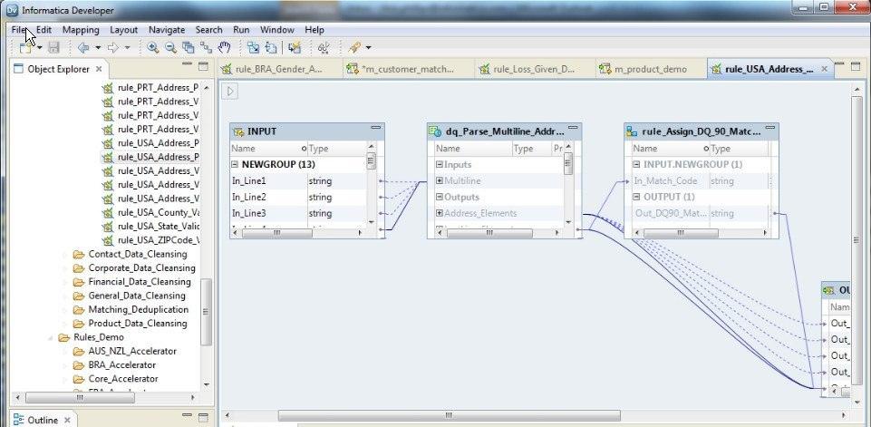
Task: Open the Mapping menu
Action: pyautogui.click(x=81, y=30)
